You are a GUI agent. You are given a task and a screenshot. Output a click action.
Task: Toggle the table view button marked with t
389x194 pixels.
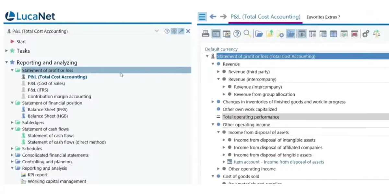pyautogui.click(x=302, y=34)
